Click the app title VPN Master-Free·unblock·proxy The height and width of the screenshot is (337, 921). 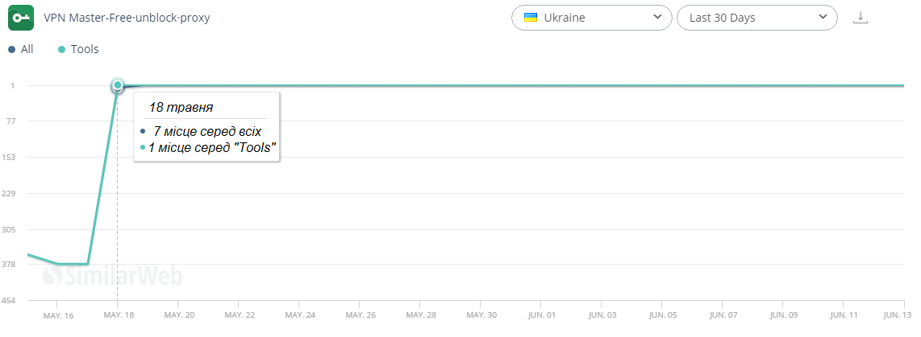[x=127, y=18]
